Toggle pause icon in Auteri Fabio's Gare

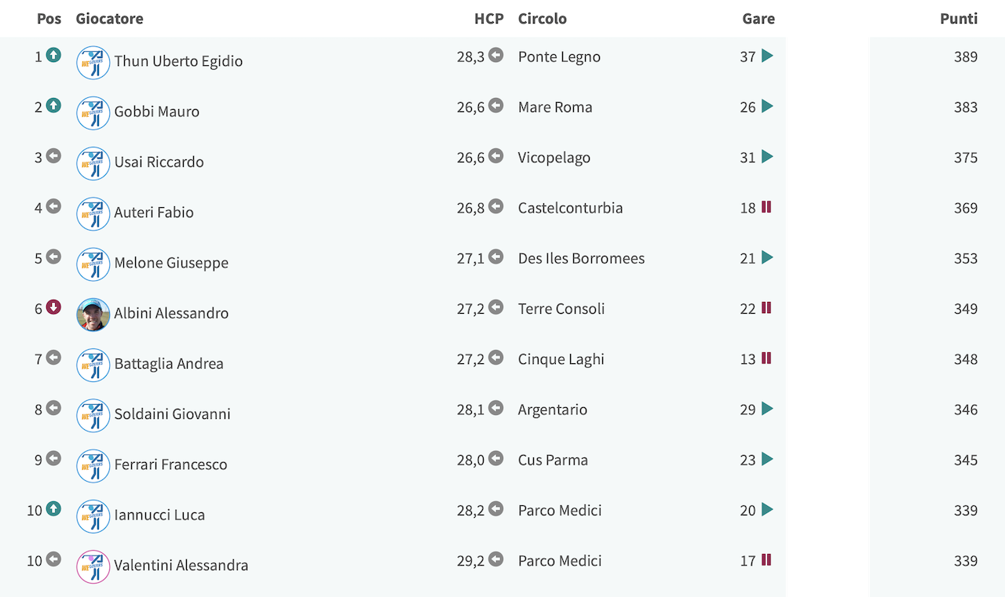pyautogui.click(x=766, y=207)
